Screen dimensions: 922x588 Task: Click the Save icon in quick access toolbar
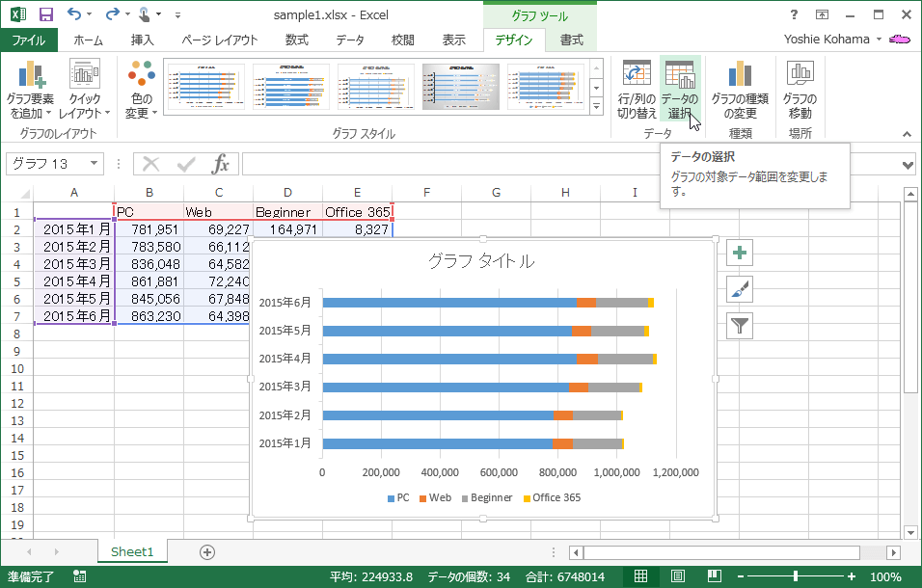[45, 14]
